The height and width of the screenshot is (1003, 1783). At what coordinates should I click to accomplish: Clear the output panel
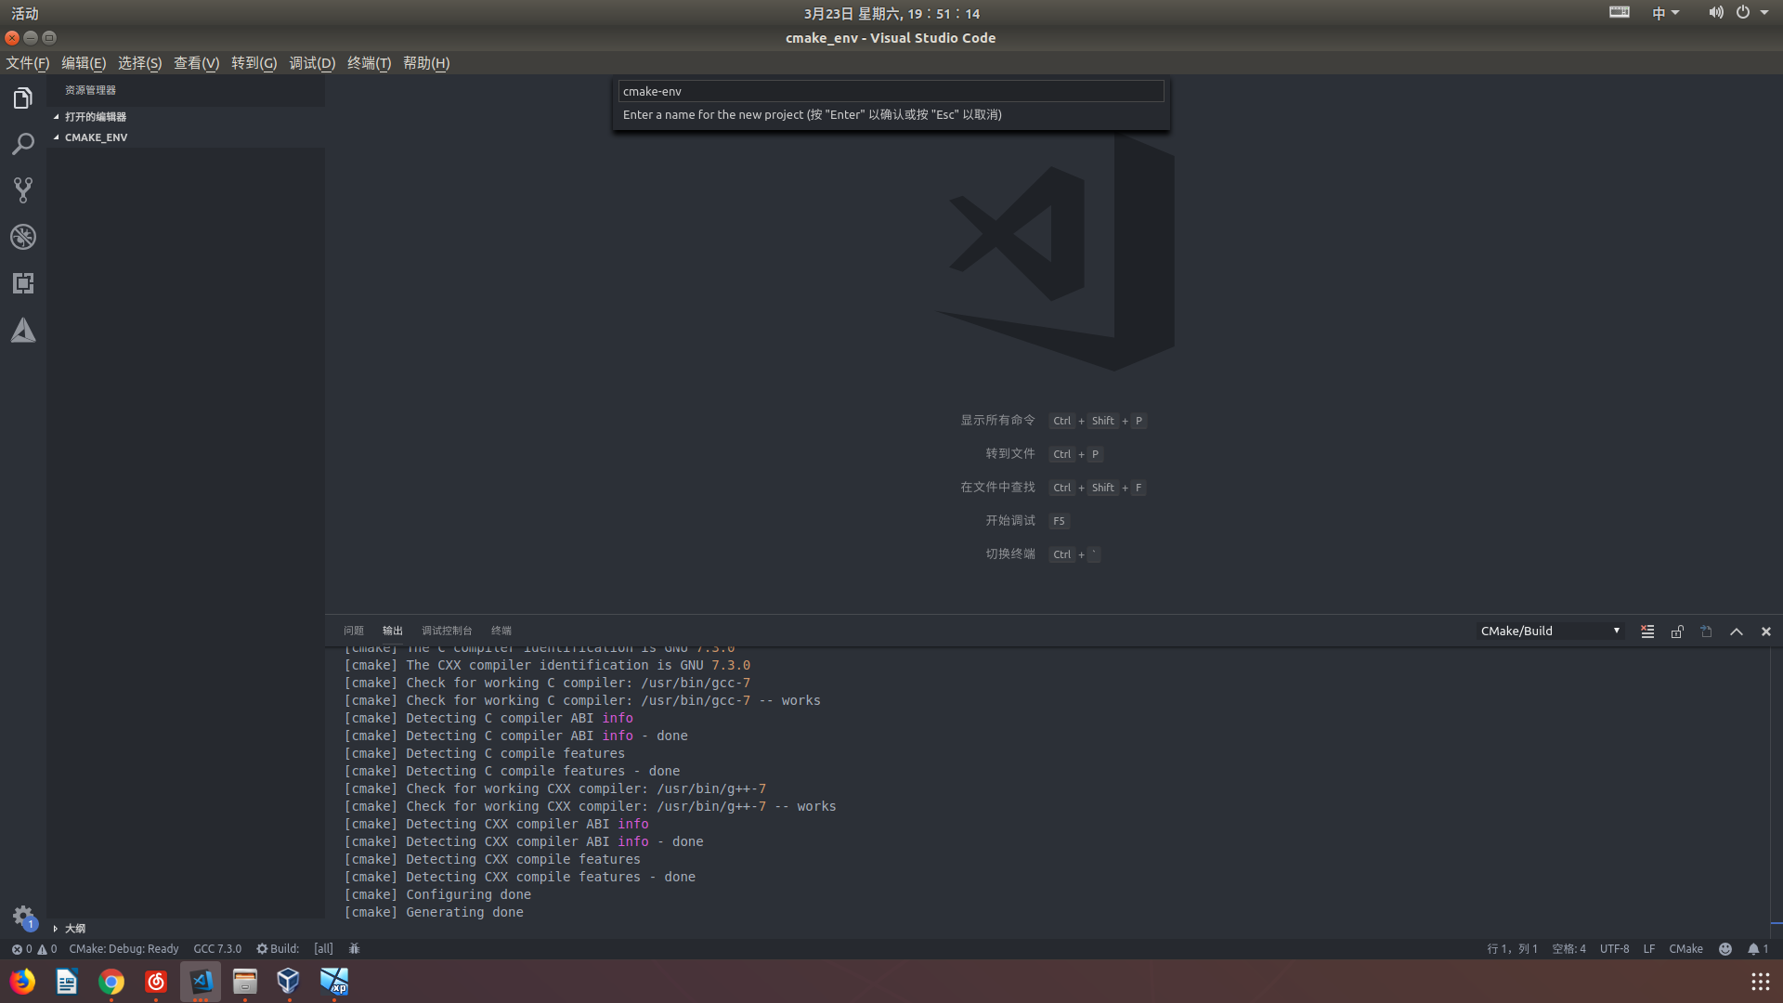(1647, 632)
